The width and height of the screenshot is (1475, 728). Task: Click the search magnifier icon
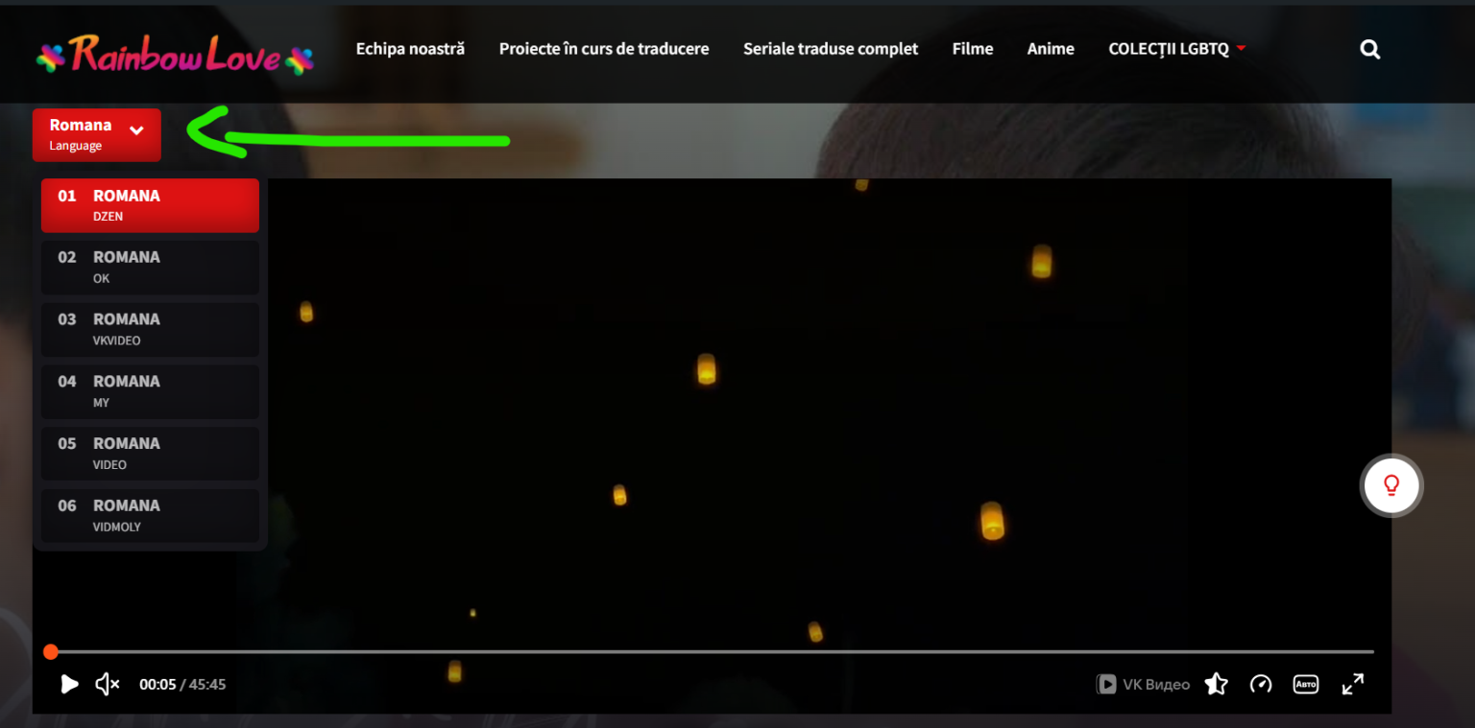click(x=1369, y=50)
